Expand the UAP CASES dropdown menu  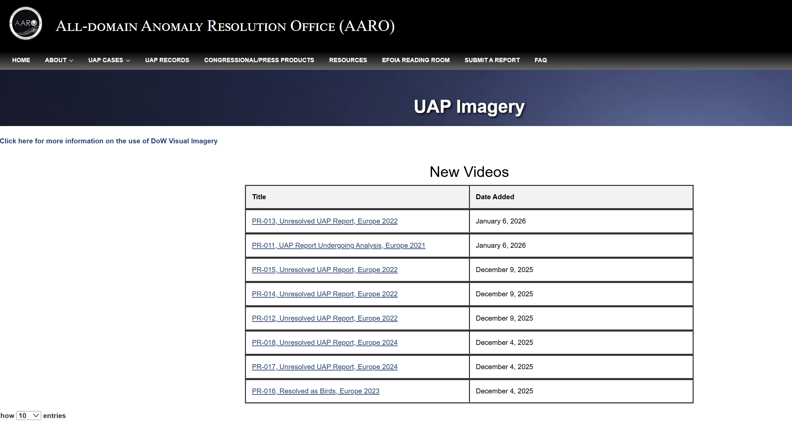tap(109, 60)
